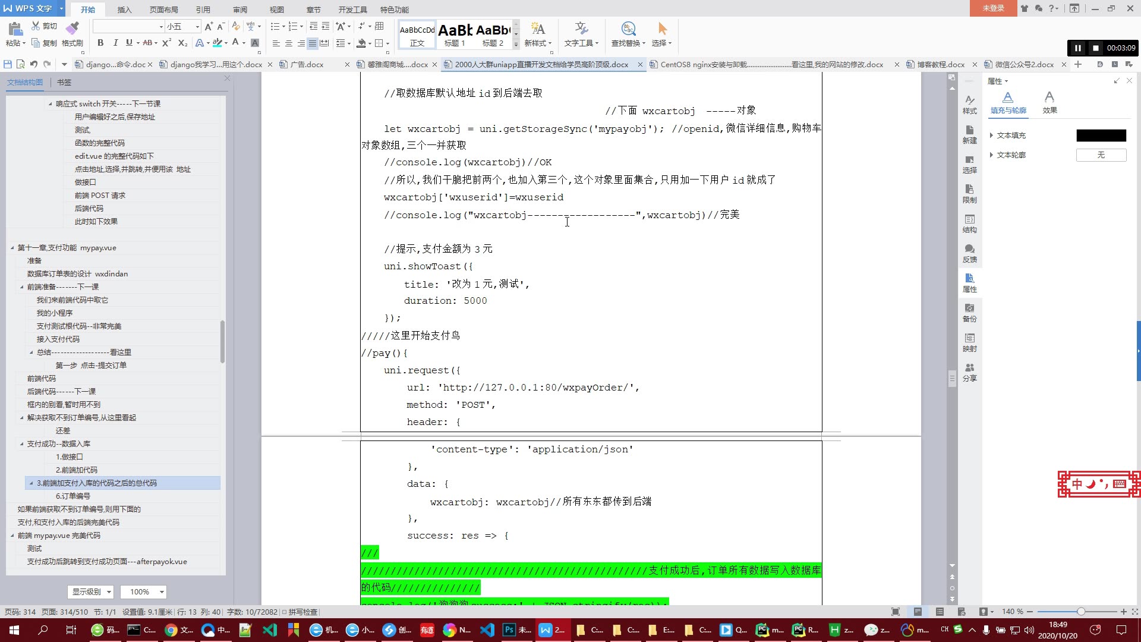Click the zoom slider in status bar

[x=1080, y=612]
